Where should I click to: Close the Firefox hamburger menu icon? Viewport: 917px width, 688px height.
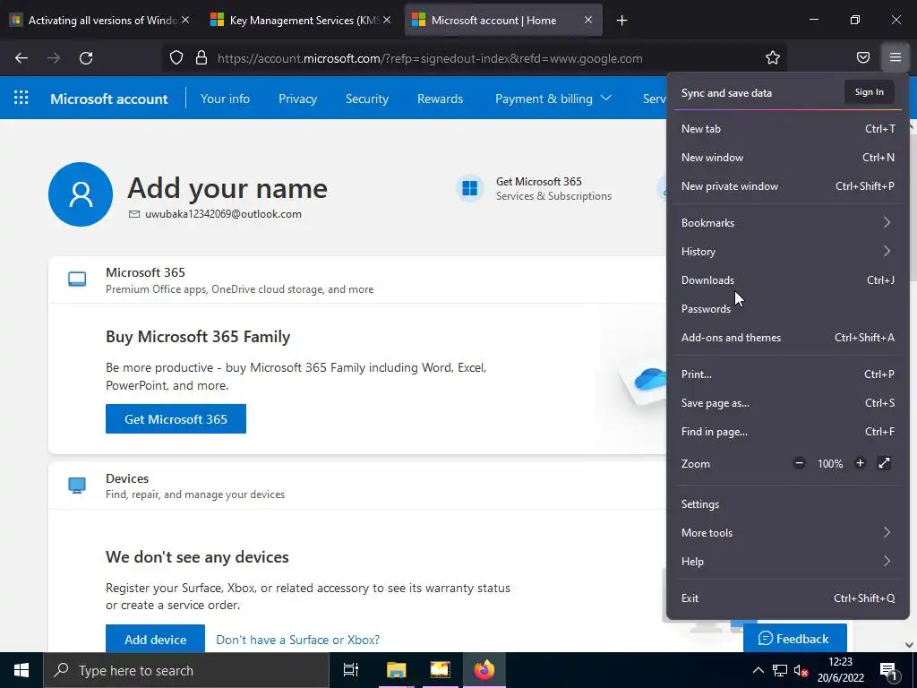click(x=895, y=57)
